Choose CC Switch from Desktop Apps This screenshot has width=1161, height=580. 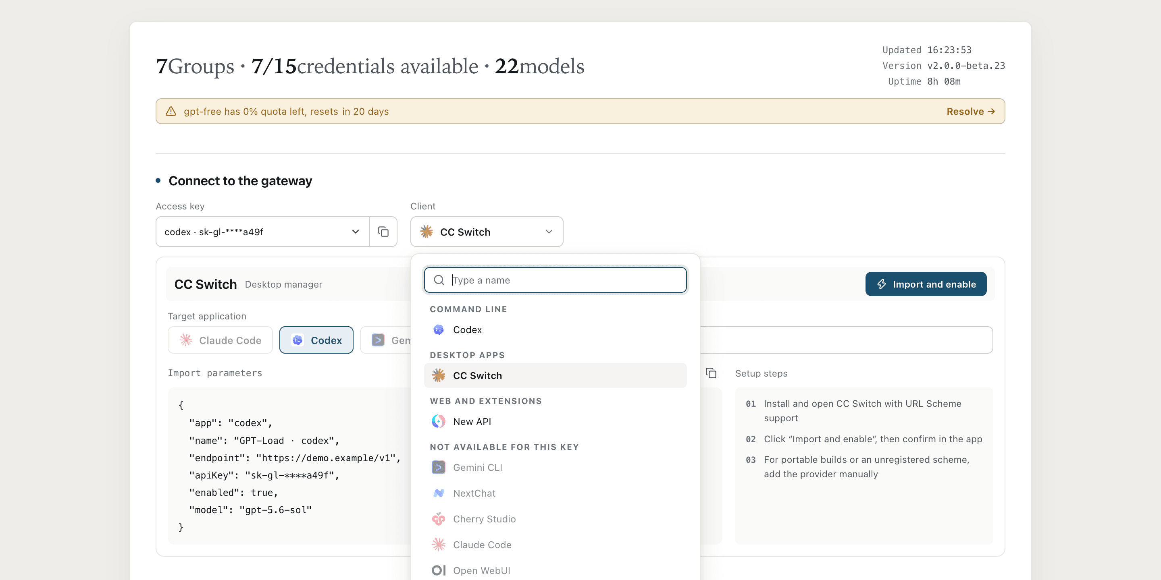(x=555, y=375)
